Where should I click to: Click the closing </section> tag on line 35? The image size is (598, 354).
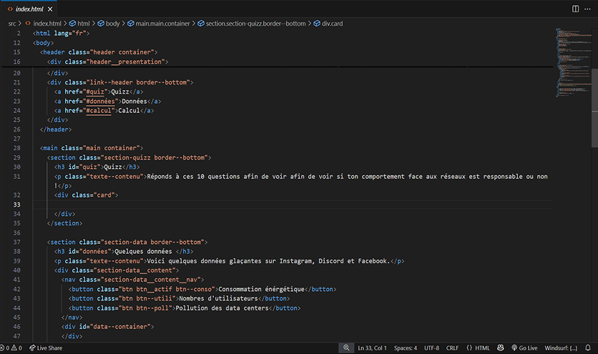click(x=64, y=224)
